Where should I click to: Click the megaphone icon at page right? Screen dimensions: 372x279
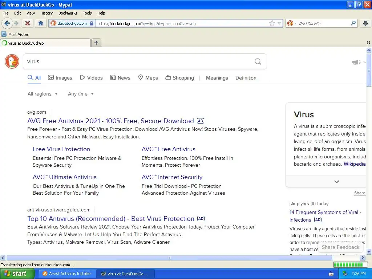356,62
